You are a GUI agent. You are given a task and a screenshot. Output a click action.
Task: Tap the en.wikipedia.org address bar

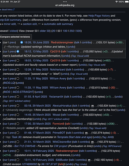pyautogui.click(x=65, y=5)
